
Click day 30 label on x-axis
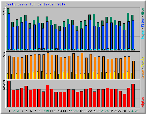(x=133, y=111)
